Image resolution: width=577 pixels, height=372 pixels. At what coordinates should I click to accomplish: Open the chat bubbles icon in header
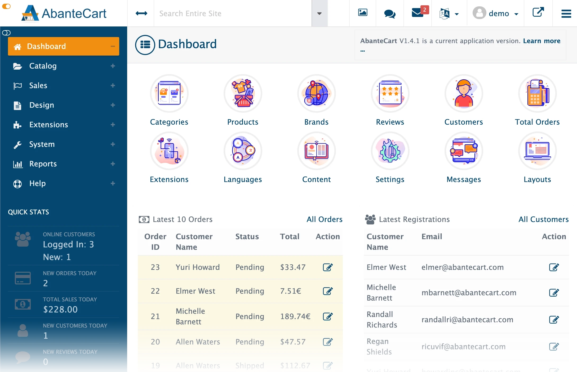click(x=390, y=13)
